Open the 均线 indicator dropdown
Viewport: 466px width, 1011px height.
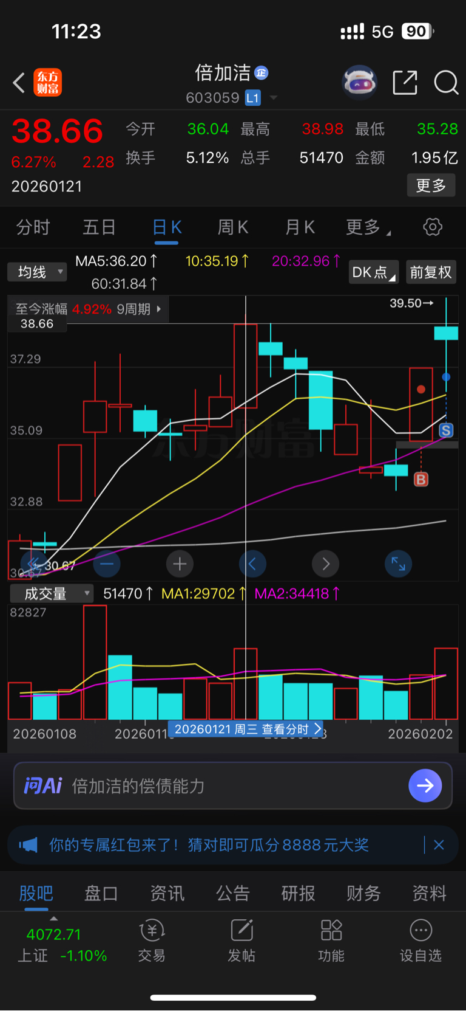pos(37,272)
